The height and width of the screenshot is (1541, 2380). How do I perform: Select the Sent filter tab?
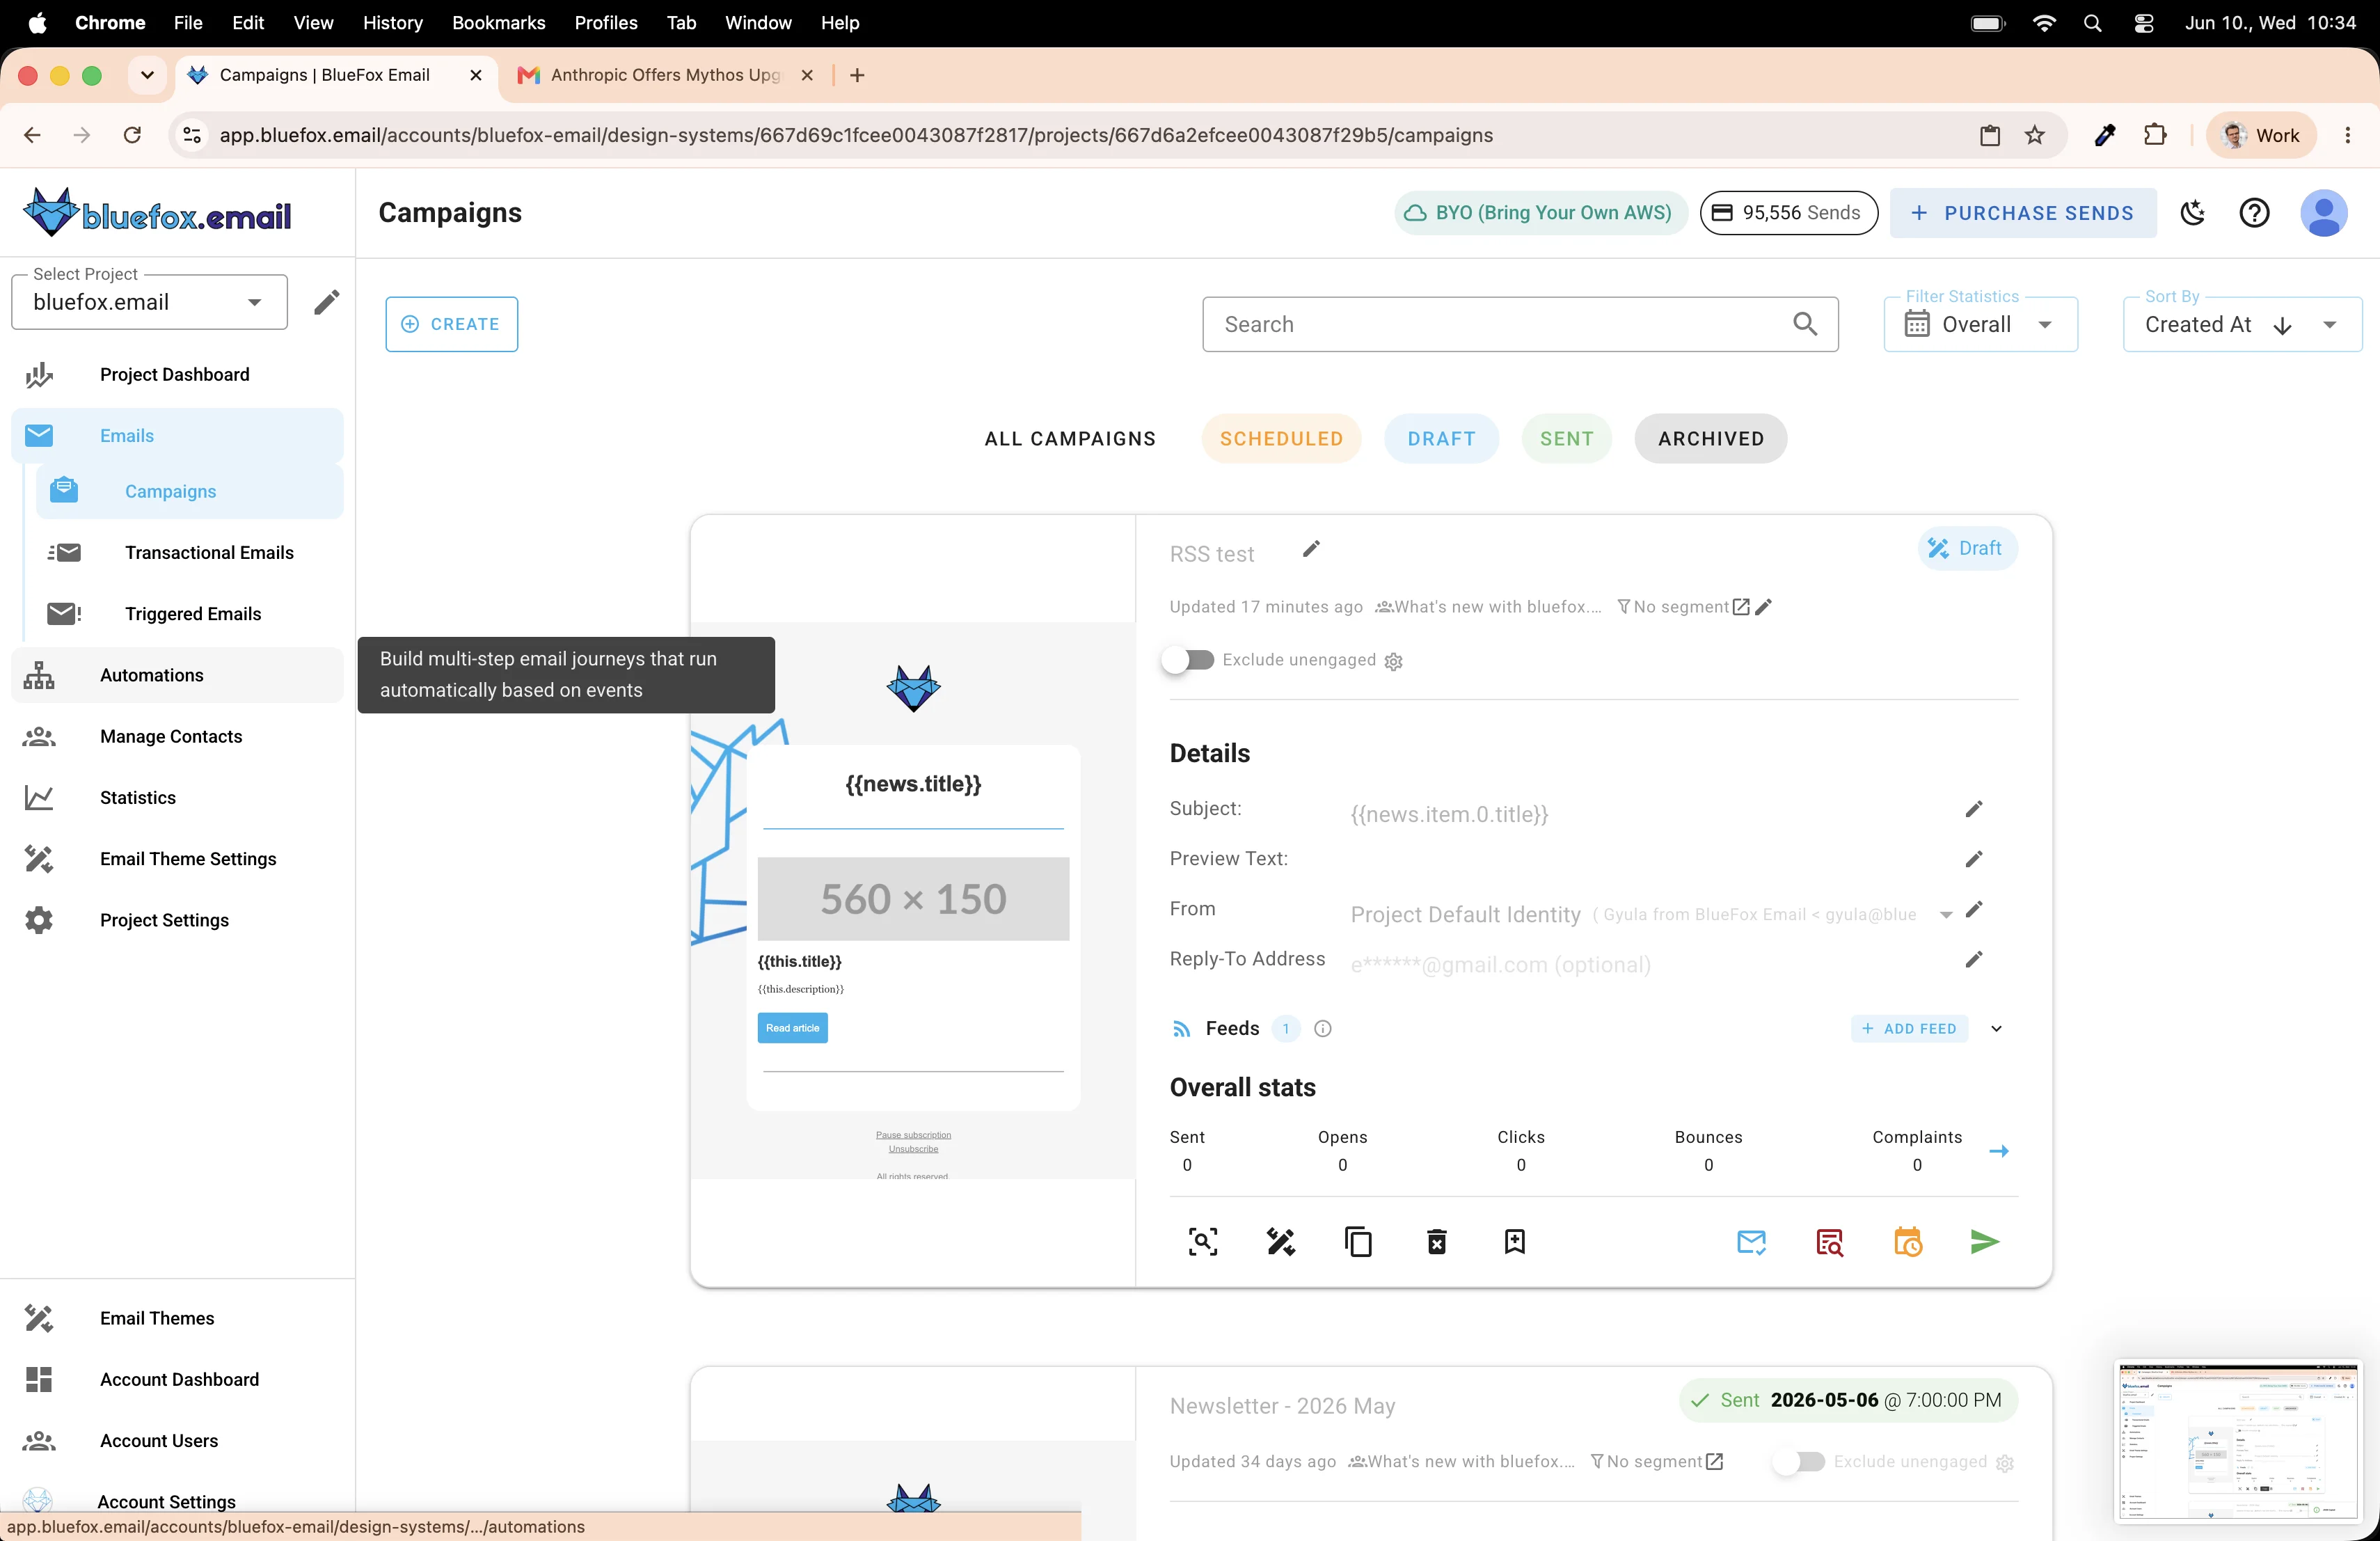click(x=1566, y=438)
